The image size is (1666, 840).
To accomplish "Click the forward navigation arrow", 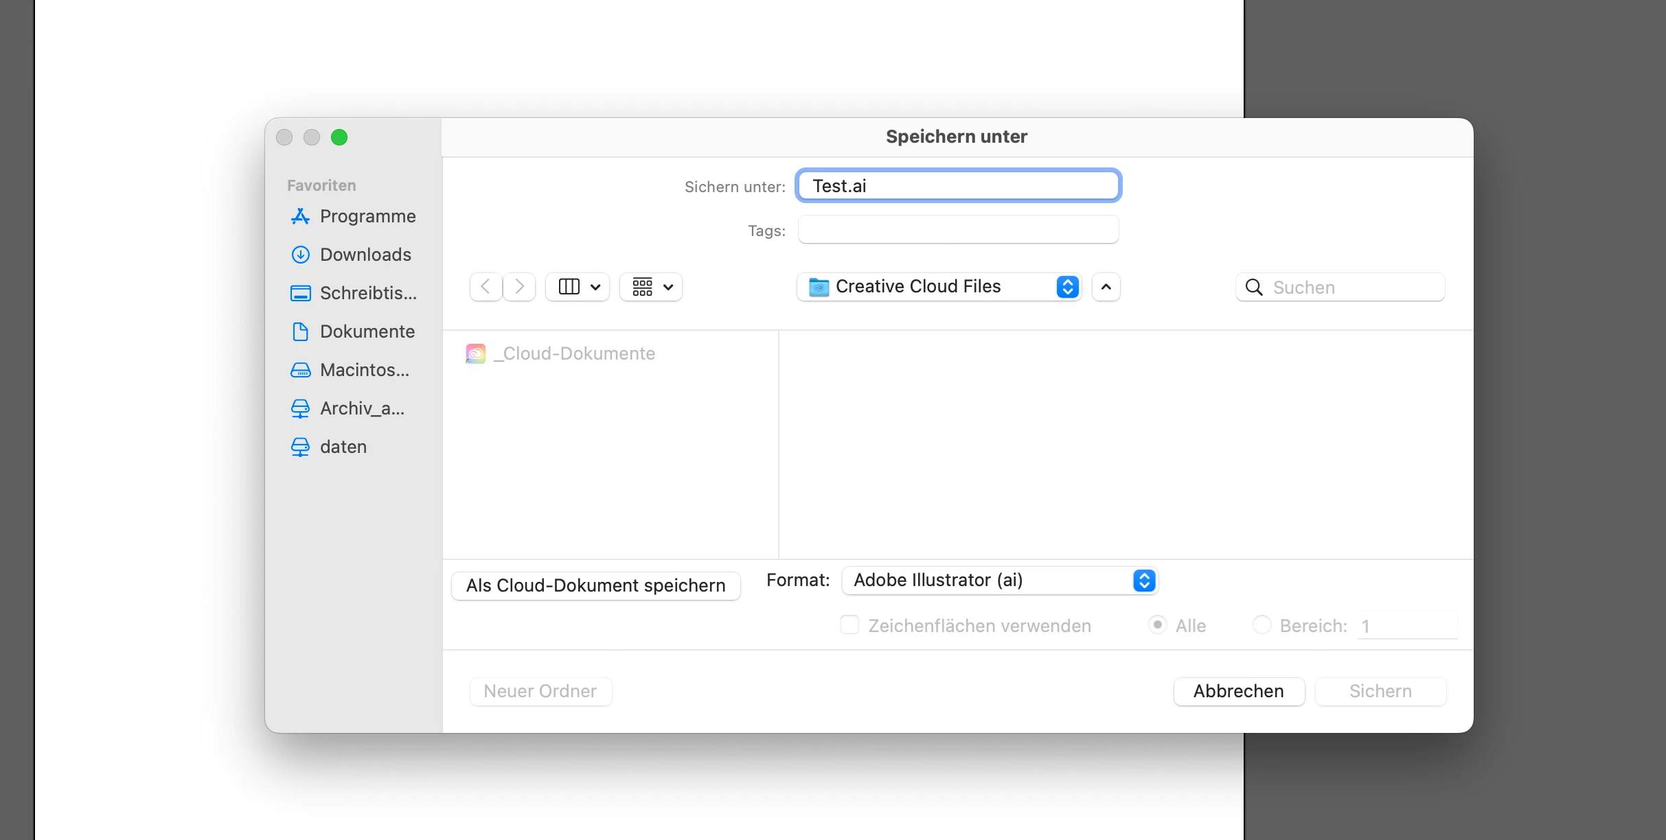I will [519, 287].
